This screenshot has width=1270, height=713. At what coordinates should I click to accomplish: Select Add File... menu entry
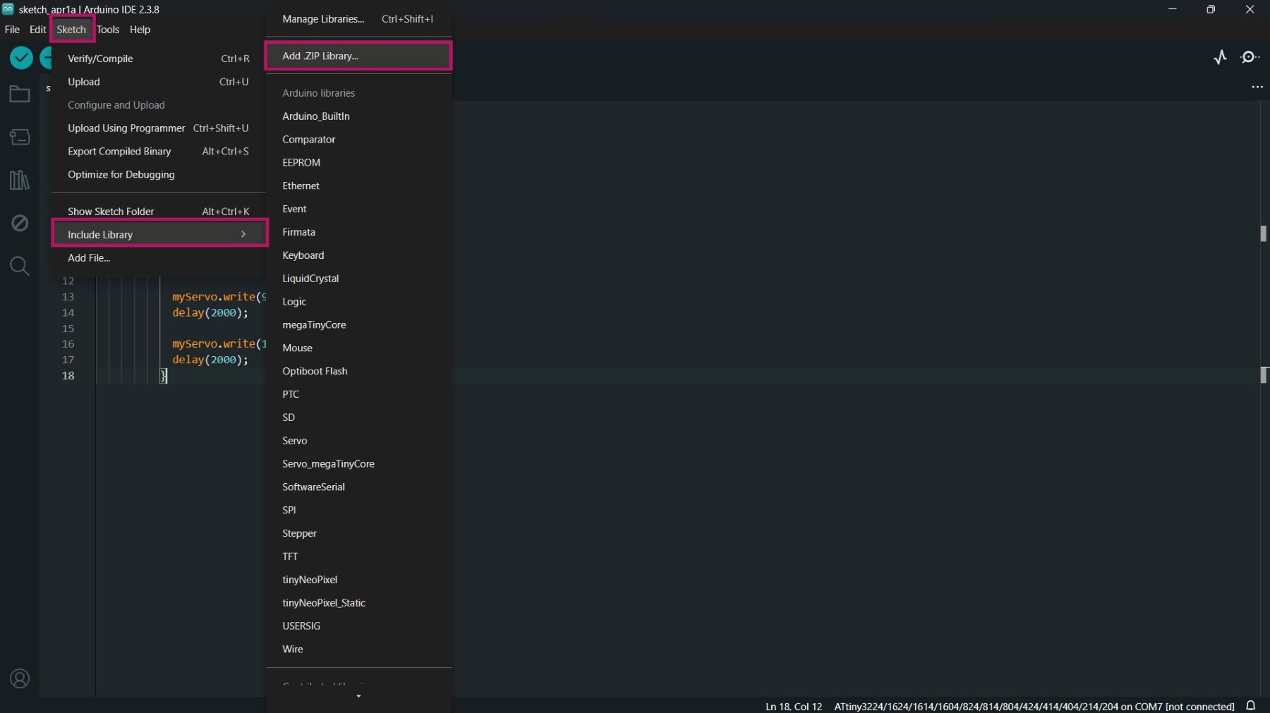159,258
